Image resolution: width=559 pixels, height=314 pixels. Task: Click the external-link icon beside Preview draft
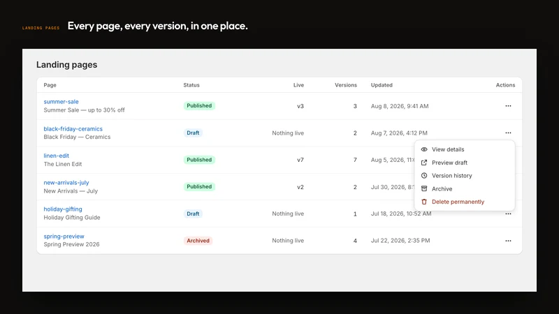424,163
